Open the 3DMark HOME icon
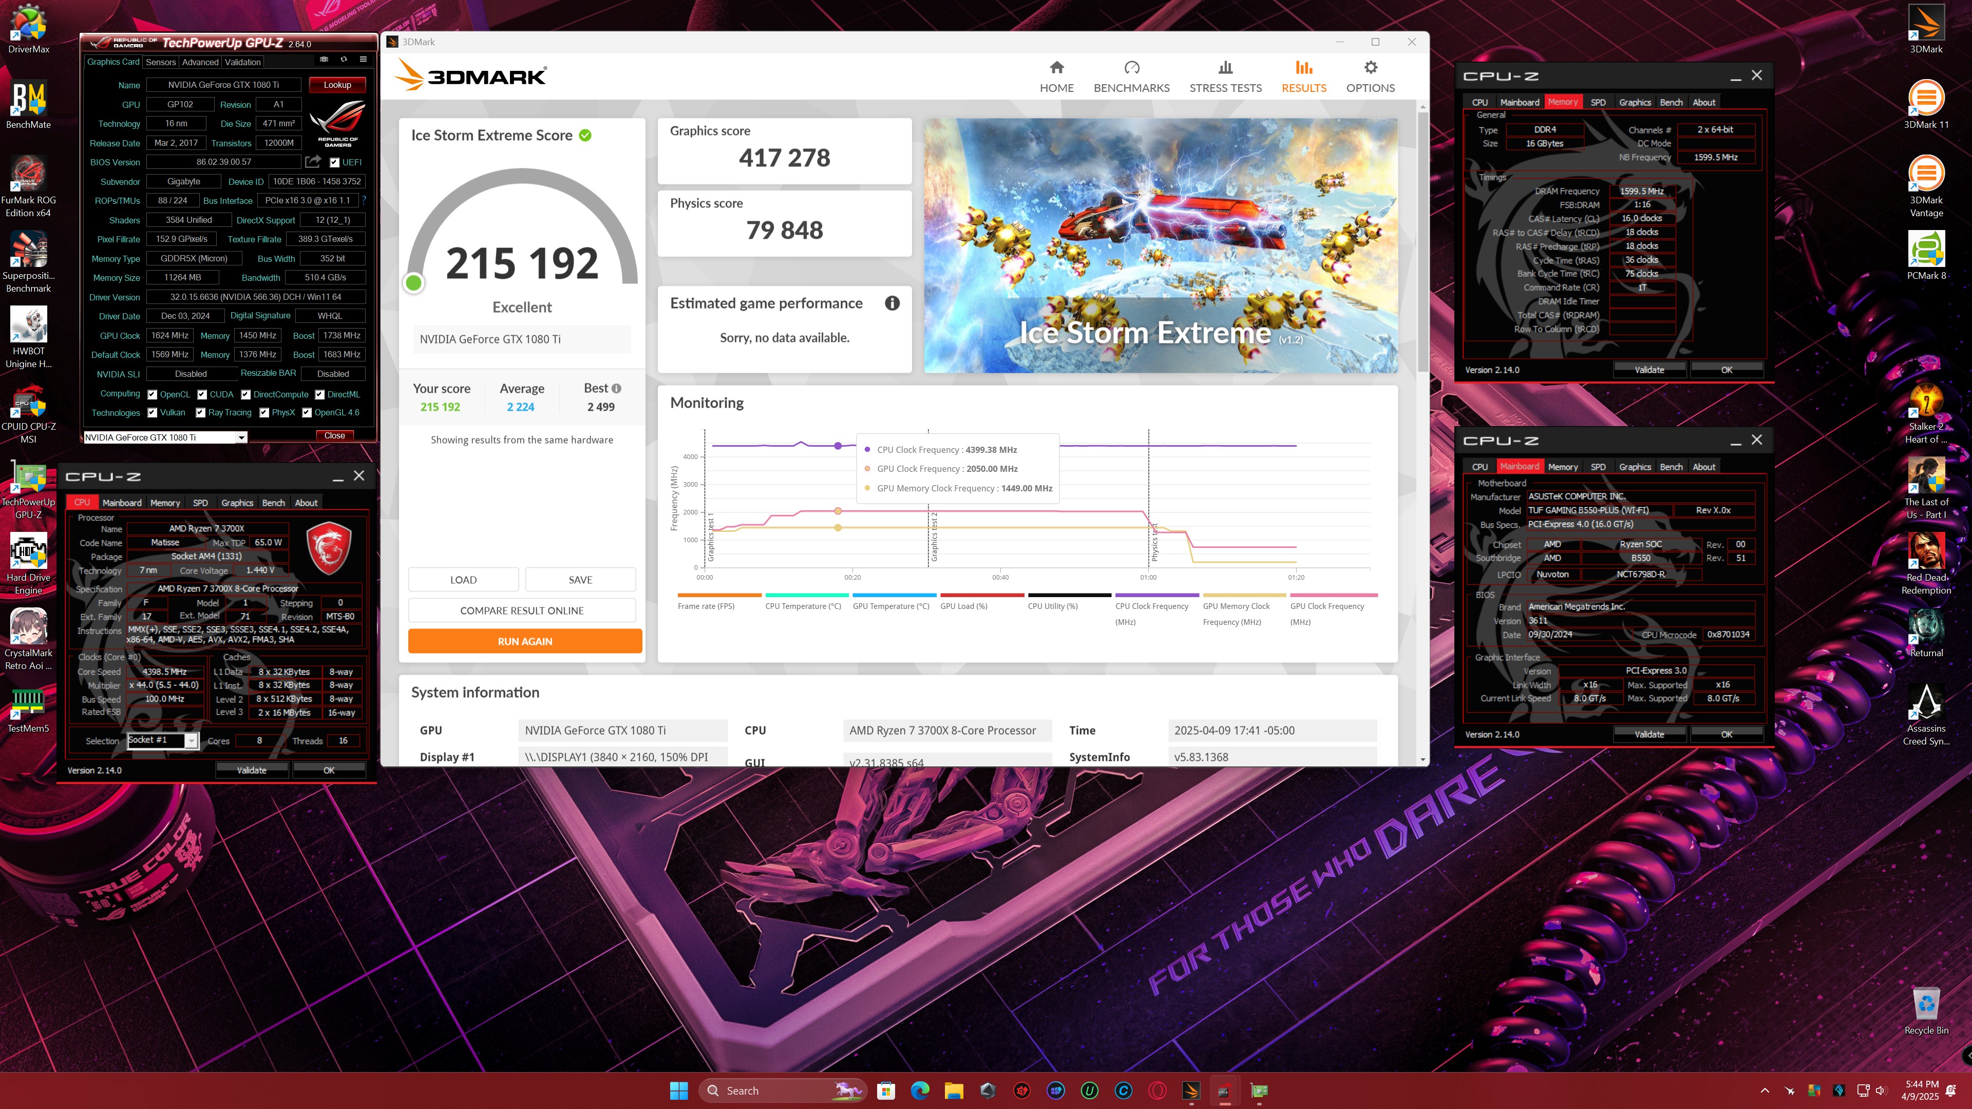 pyautogui.click(x=1056, y=67)
